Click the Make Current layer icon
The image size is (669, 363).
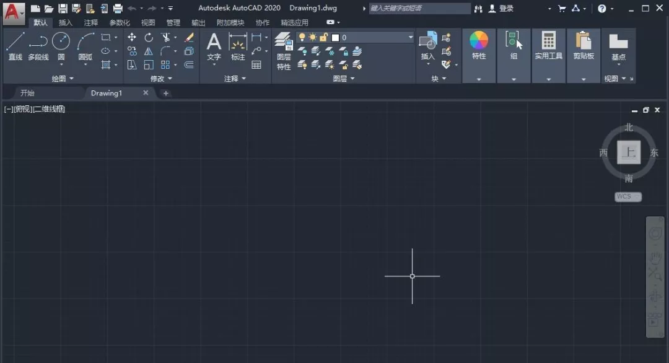coord(357,51)
